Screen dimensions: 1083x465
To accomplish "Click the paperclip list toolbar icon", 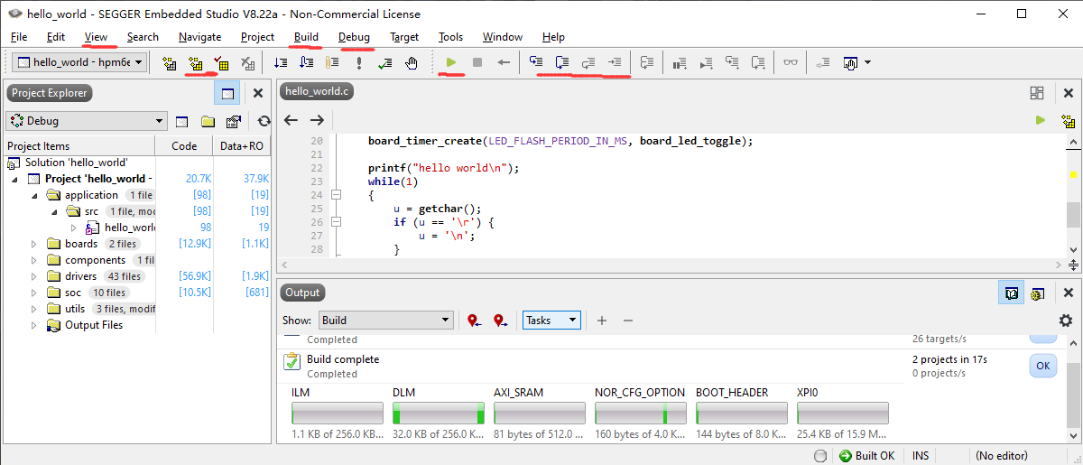I will (x=333, y=62).
